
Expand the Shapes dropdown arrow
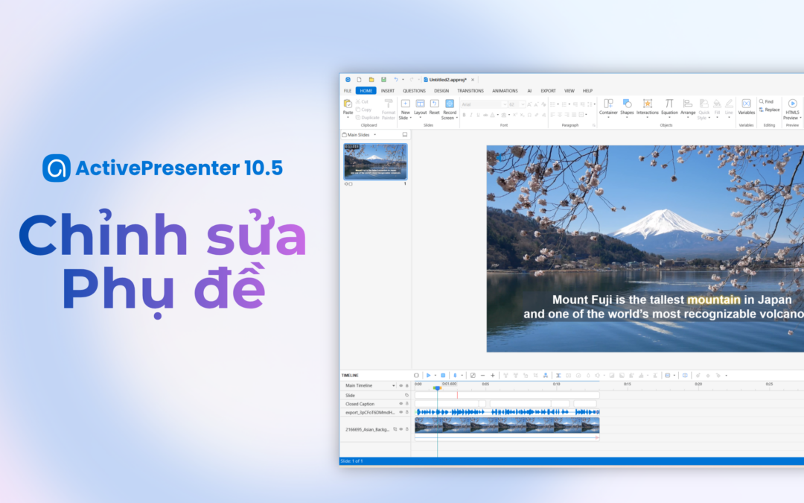point(627,118)
